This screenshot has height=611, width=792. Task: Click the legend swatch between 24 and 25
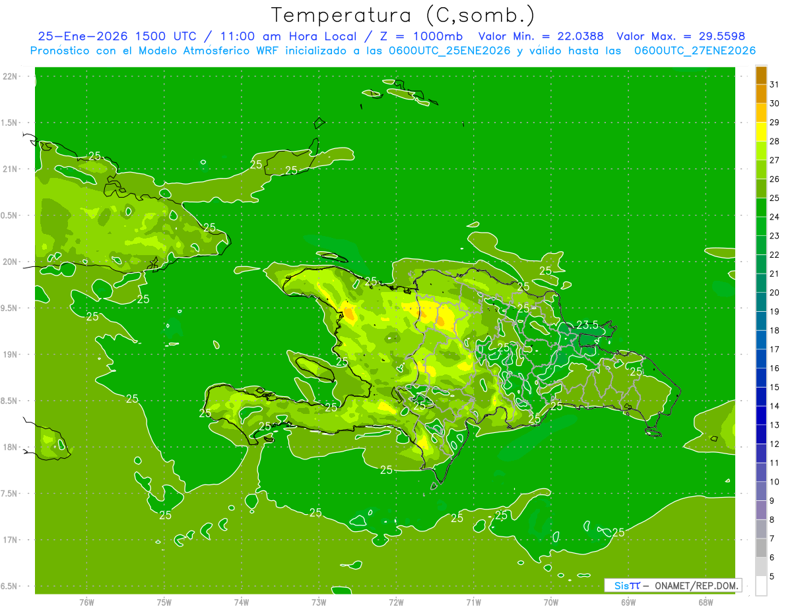tap(761, 208)
